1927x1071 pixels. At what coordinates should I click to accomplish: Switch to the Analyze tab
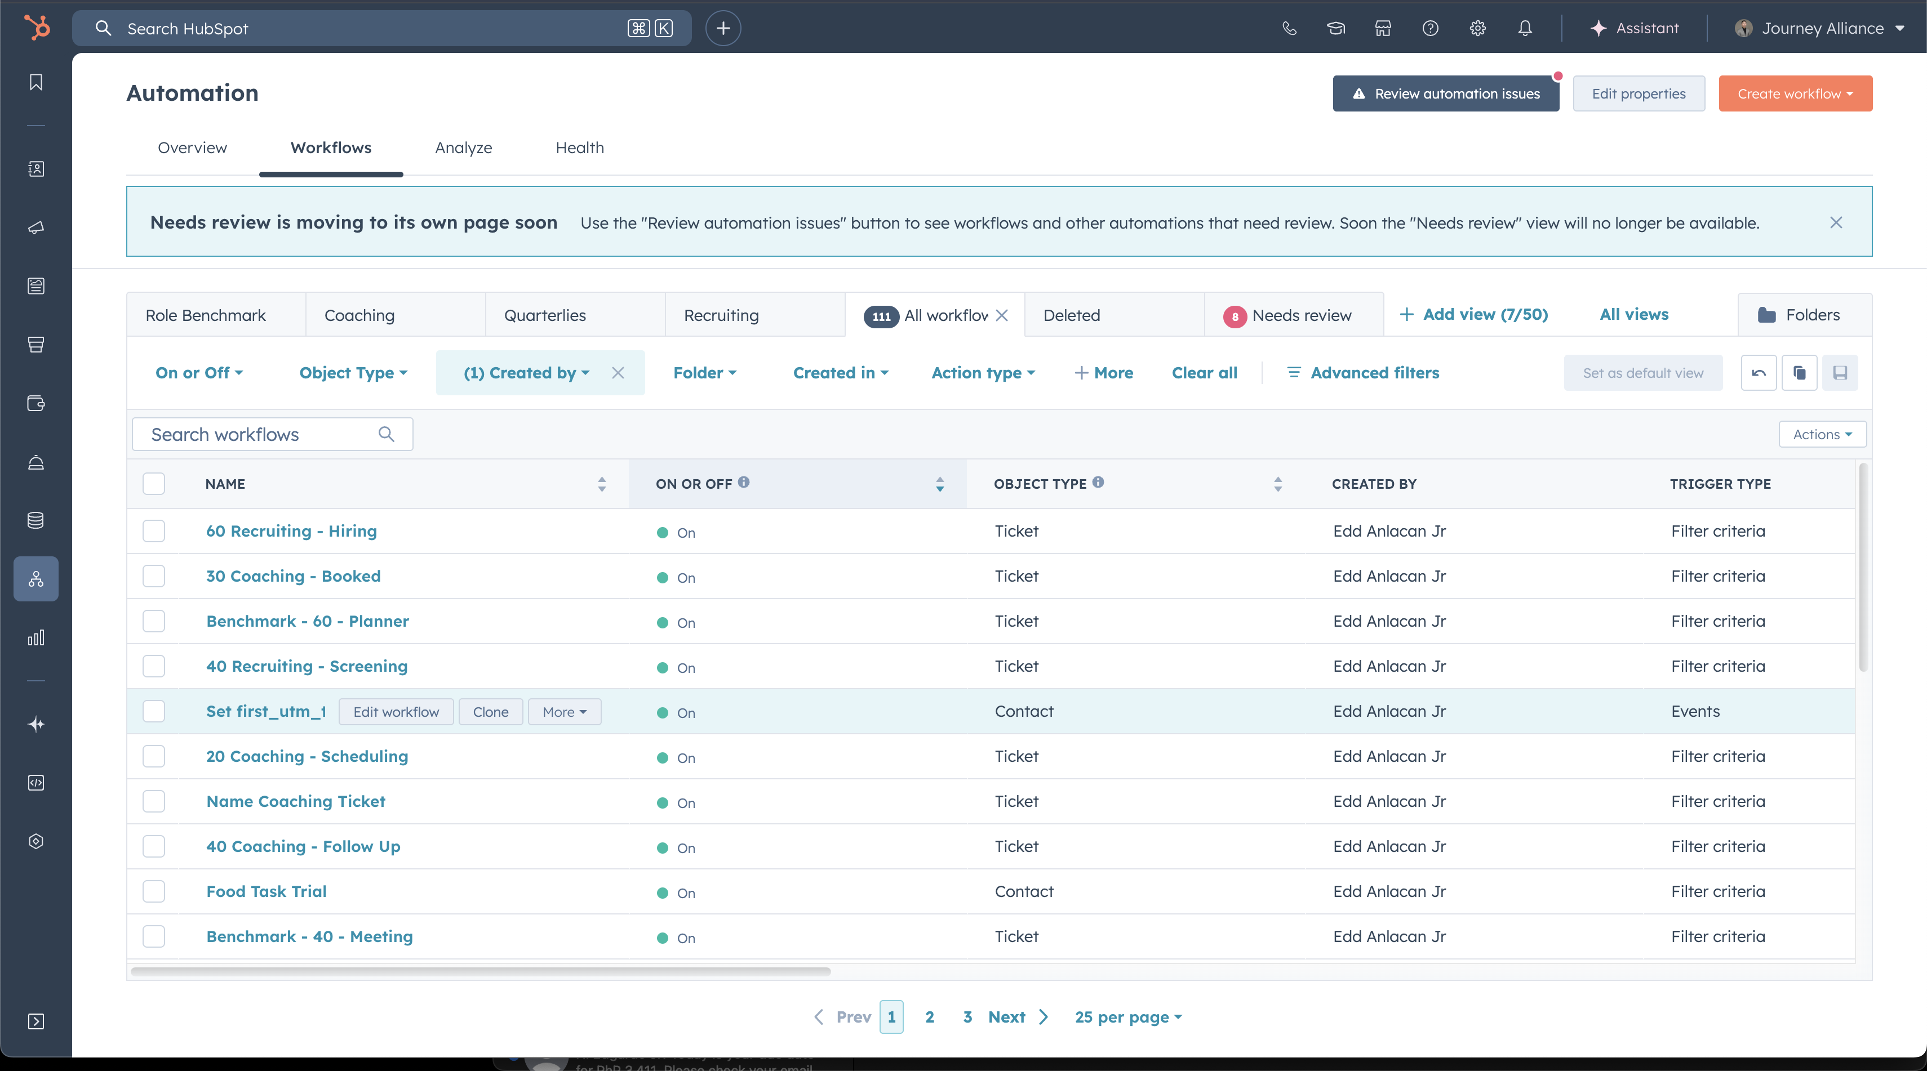[463, 148]
